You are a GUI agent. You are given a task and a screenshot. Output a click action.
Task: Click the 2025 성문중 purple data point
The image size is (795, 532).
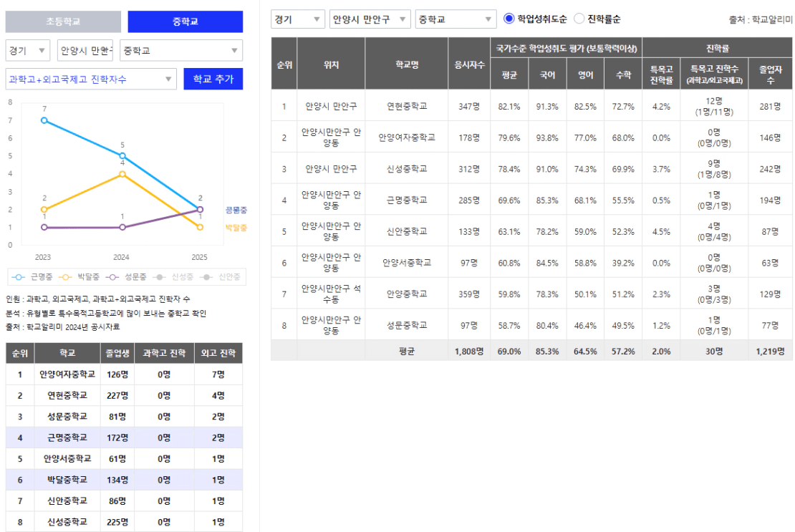[201, 209]
